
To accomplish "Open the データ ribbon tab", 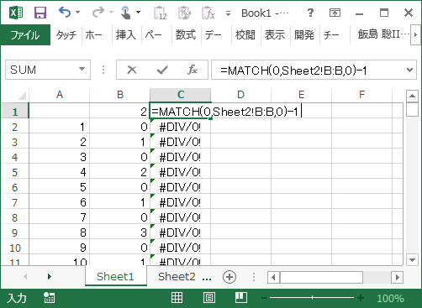I will [x=214, y=35].
